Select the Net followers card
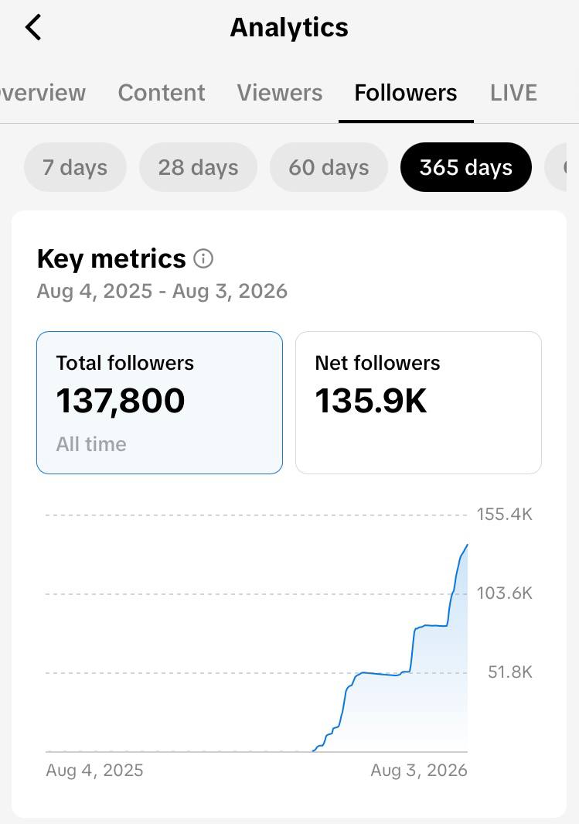The image size is (579, 824). tap(418, 402)
